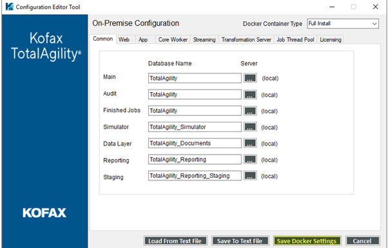Click the On-Premise Configuration heading

coord(135,23)
